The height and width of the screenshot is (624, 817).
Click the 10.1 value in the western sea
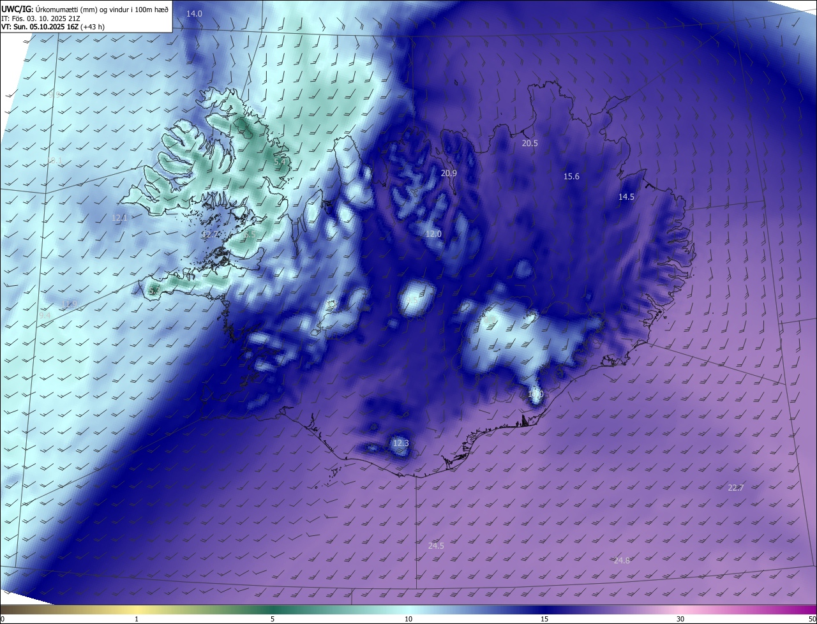coord(55,161)
